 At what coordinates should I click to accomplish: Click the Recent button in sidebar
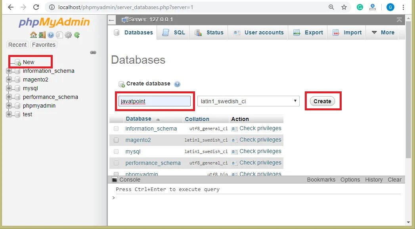click(17, 45)
